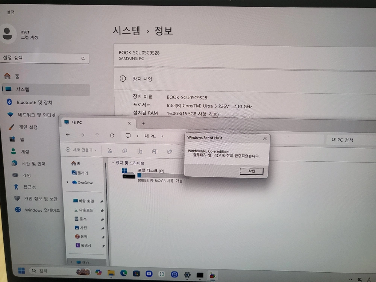Expand chevron after 내 PC breadcrumb
376x282 pixels.
pos(162,136)
